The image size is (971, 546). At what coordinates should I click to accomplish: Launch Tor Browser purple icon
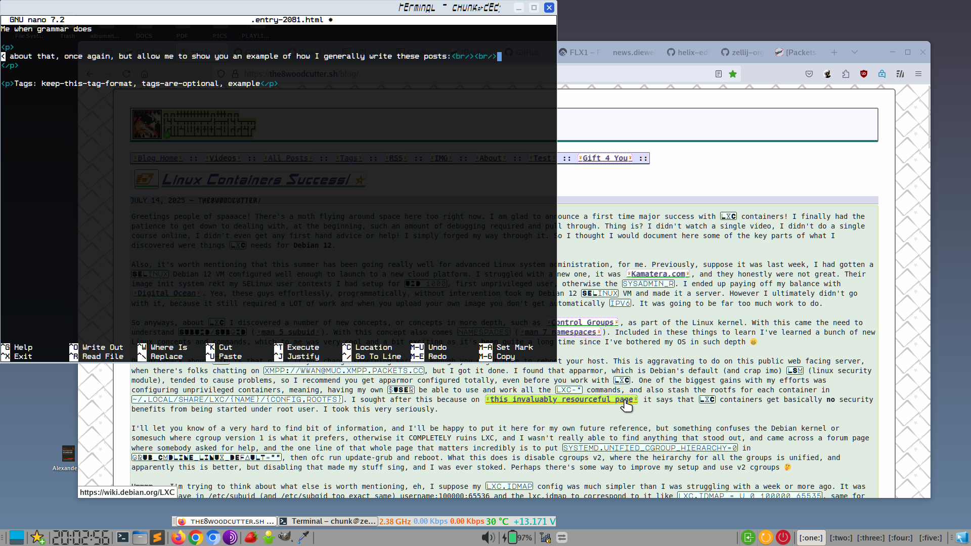pos(230,537)
